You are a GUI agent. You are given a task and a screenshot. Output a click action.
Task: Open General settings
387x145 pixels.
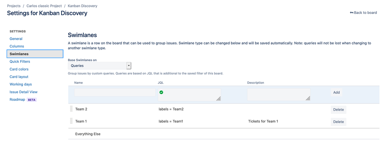[16, 39]
